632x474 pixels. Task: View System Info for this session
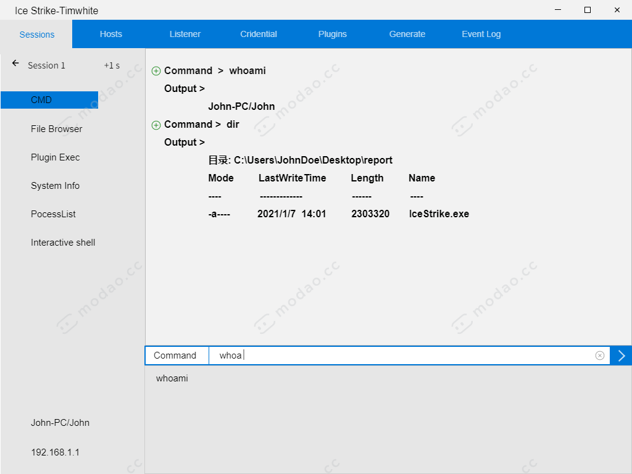coord(55,186)
